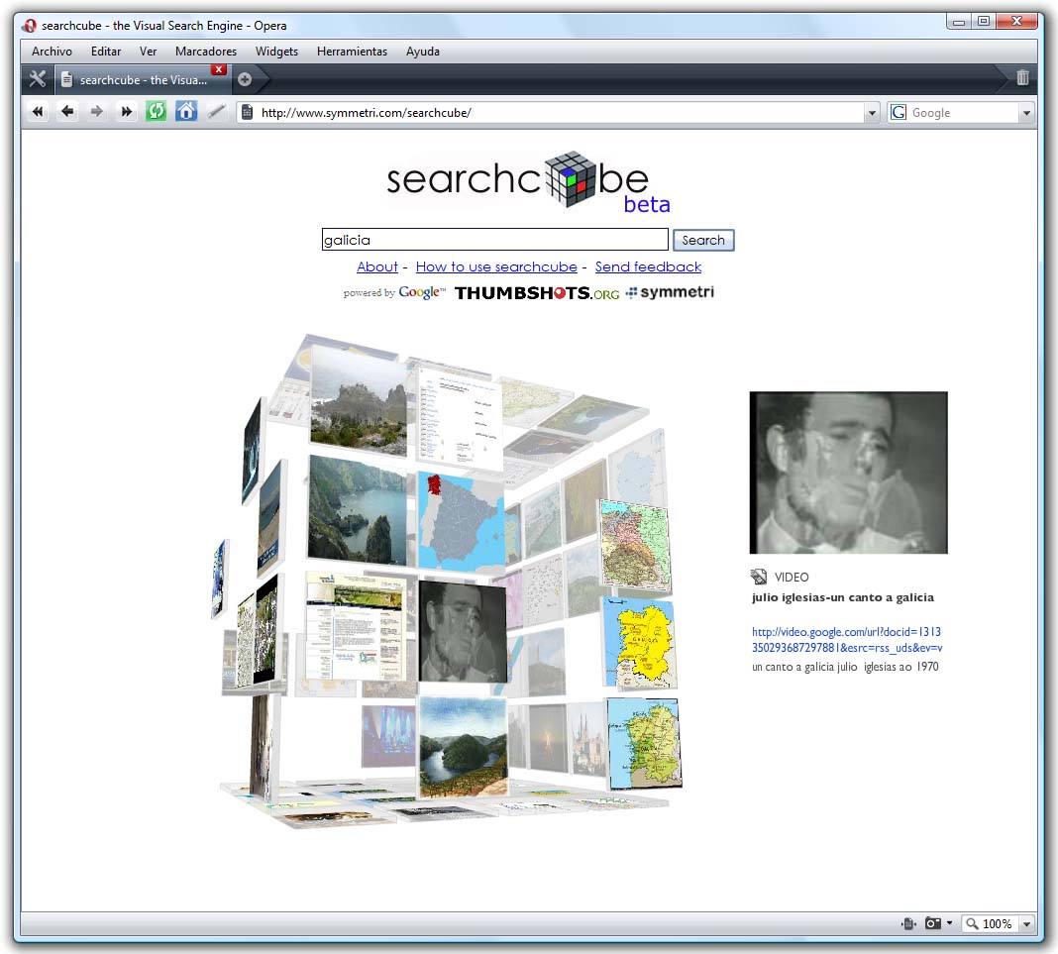This screenshot has height=954, width=1058.
Task: Close the searchcube tab
Action: coord(219,69)
